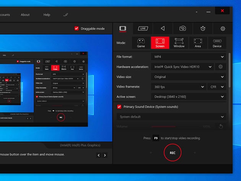Toggle the Draggable mode checkbox
The image size is (241, 181).
pyautogui.click(x=77, y=28)
